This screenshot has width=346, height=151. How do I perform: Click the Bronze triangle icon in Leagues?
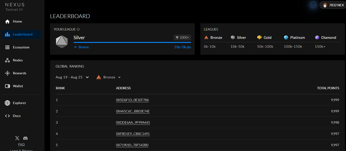pyautogui.click(x=206, y=38)
